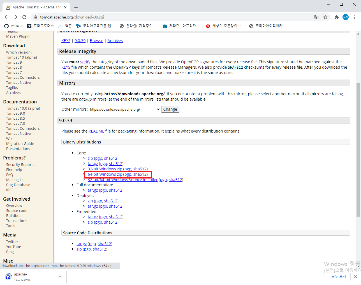Viewport: 361px width, 285px height.
Task: Open the 9.0.39 quick navigation link
Action: [x=80, y=41]
